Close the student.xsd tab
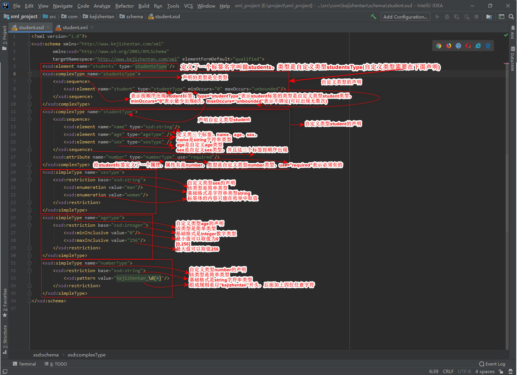The height and width of the screenshot is (375, 517). point(48,28)
